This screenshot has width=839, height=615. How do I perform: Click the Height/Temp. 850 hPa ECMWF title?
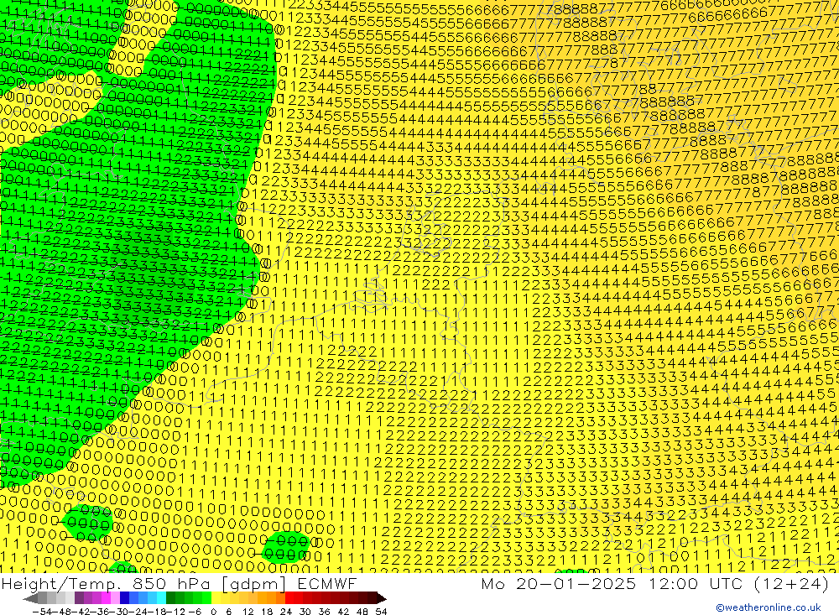(x=179, y=583)
